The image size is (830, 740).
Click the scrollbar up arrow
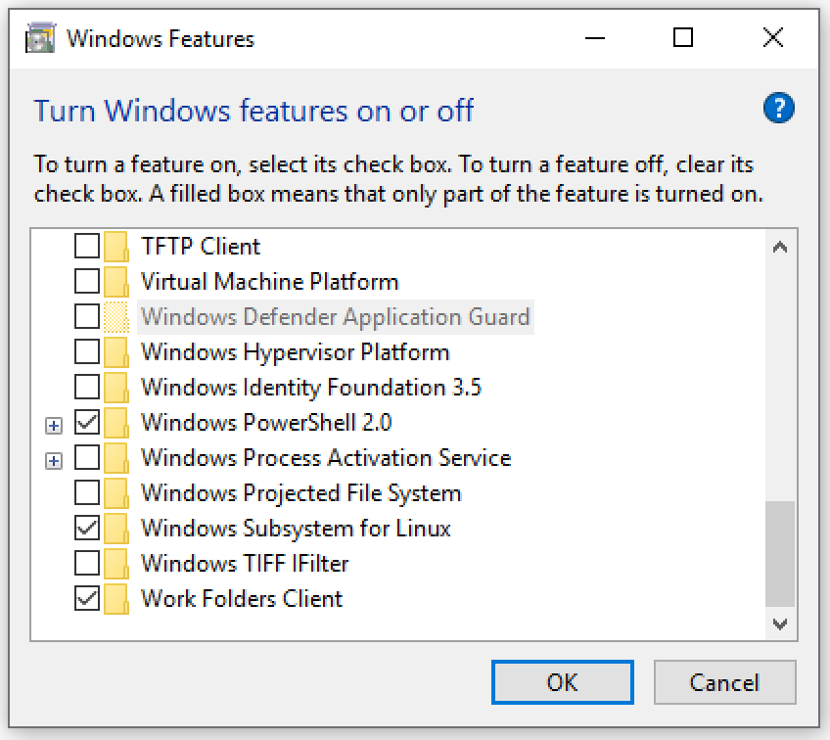[780, 248]
